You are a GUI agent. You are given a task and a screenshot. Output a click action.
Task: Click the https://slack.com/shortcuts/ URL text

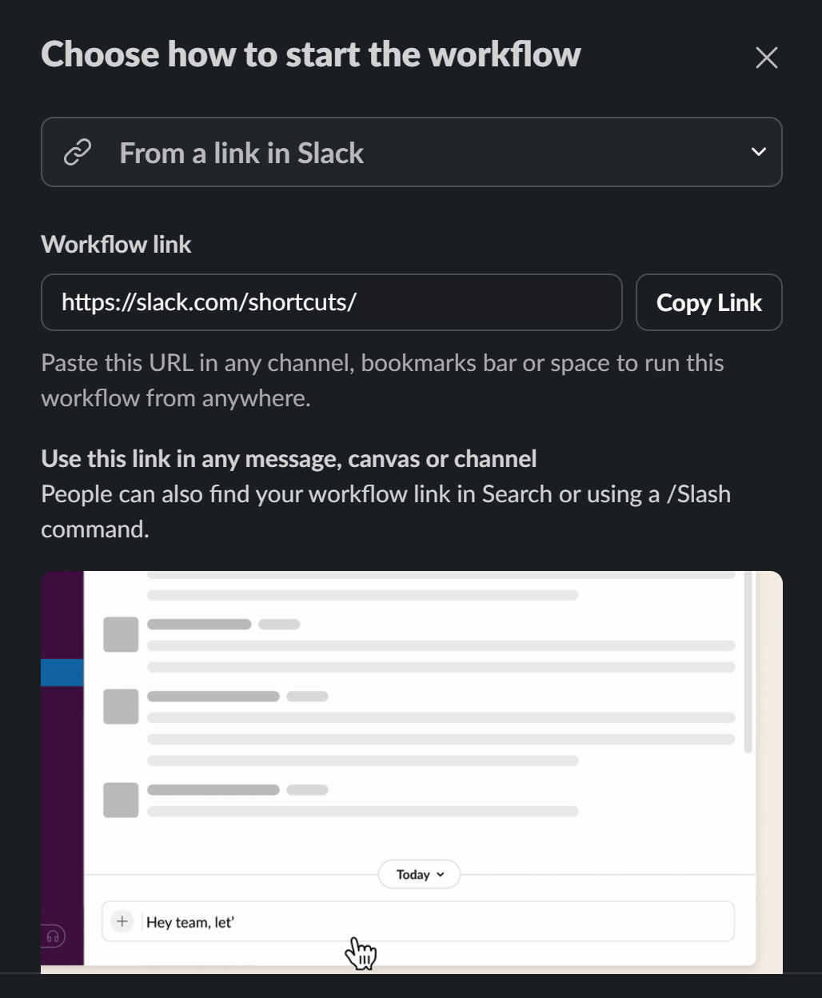pos(209,302)
